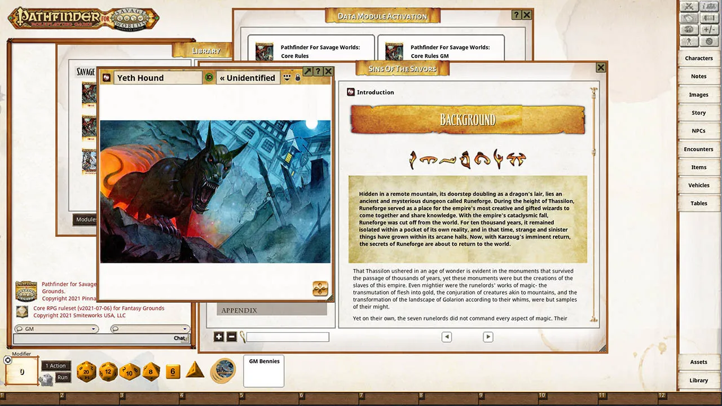Open the Encounters sidebar tab

(699, 149)
